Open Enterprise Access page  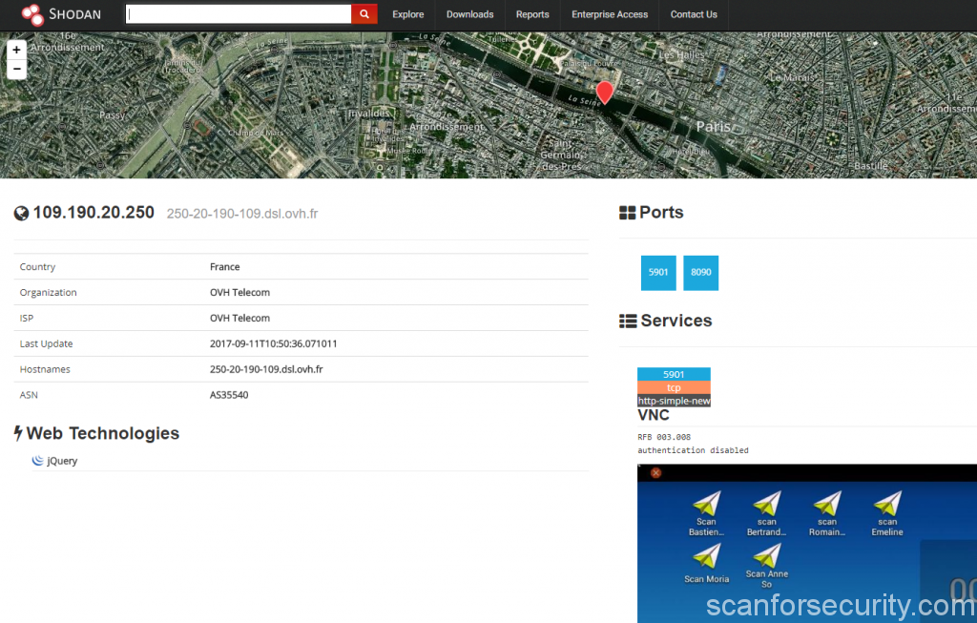pos(610,14)
